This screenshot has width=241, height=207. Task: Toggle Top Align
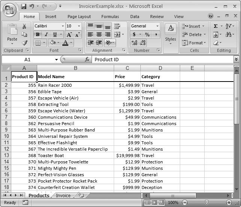pos(90,26)
